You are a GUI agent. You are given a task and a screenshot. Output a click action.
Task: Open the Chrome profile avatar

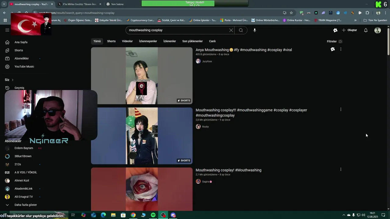(x=378, y=13)
